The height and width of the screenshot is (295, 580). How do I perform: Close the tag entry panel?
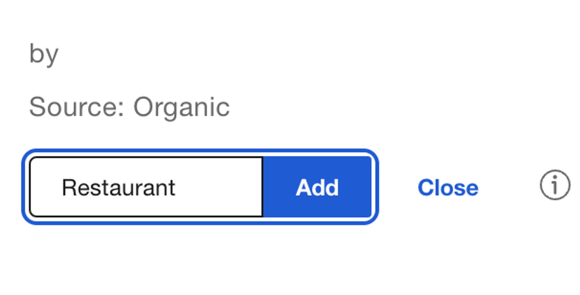coord(448,188)
